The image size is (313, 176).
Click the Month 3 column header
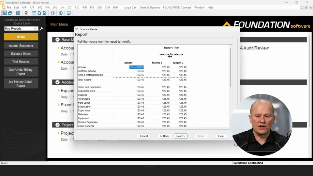point(178,63)
